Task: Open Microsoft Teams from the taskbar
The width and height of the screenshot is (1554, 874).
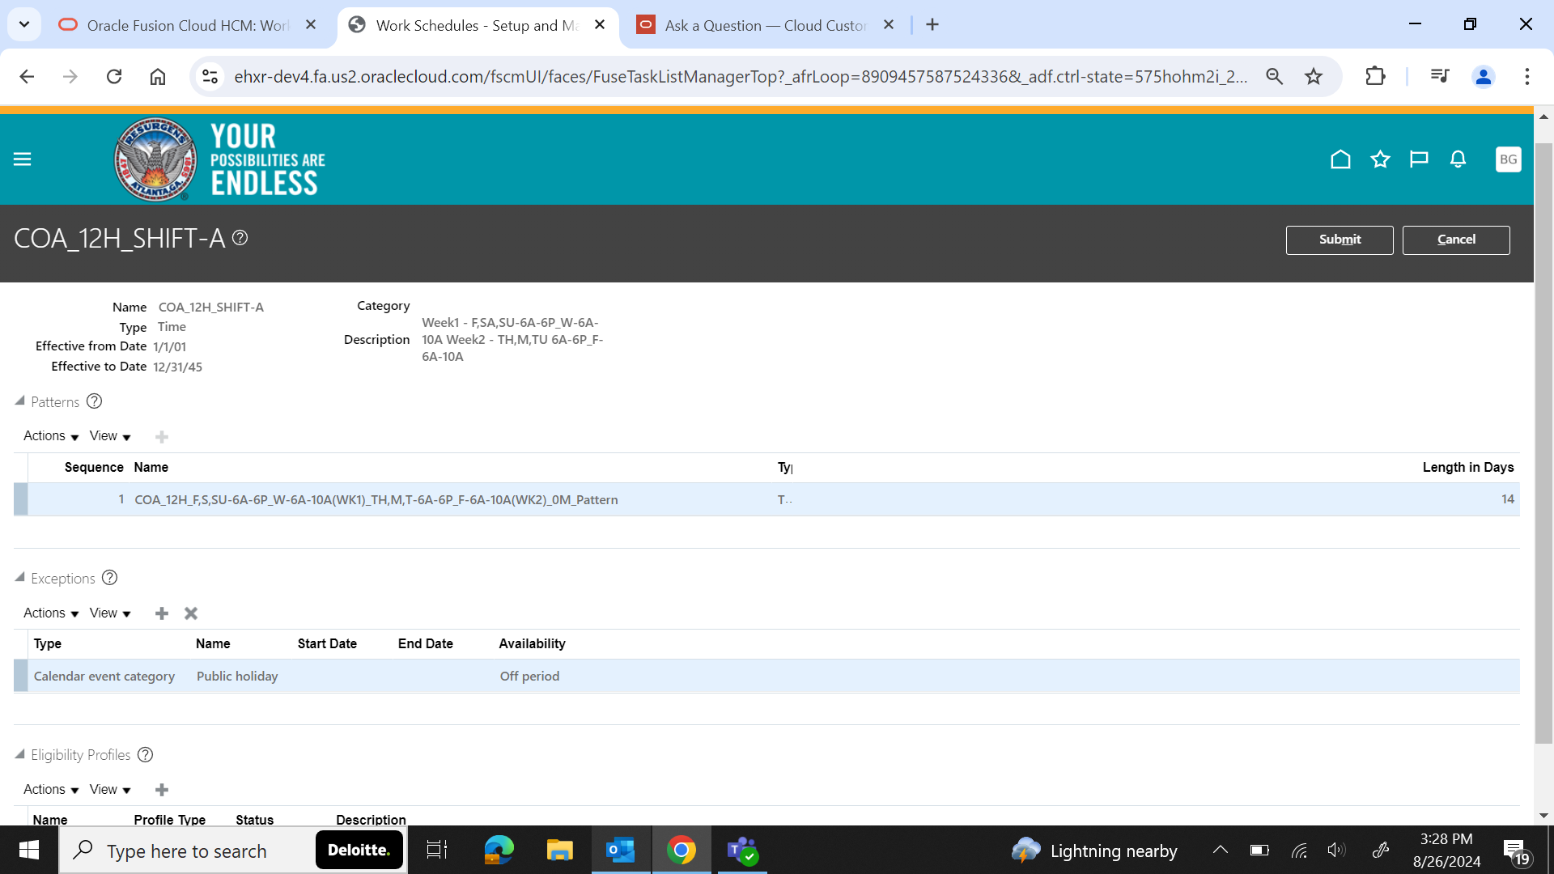Action: click(741, 850)
